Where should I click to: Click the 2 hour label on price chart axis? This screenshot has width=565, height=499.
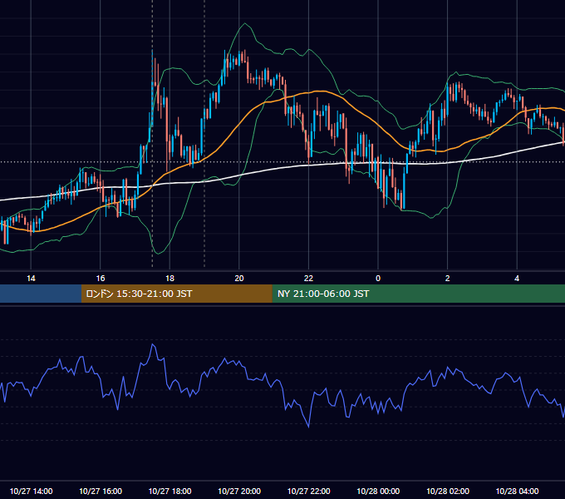(x=448, y=279)
